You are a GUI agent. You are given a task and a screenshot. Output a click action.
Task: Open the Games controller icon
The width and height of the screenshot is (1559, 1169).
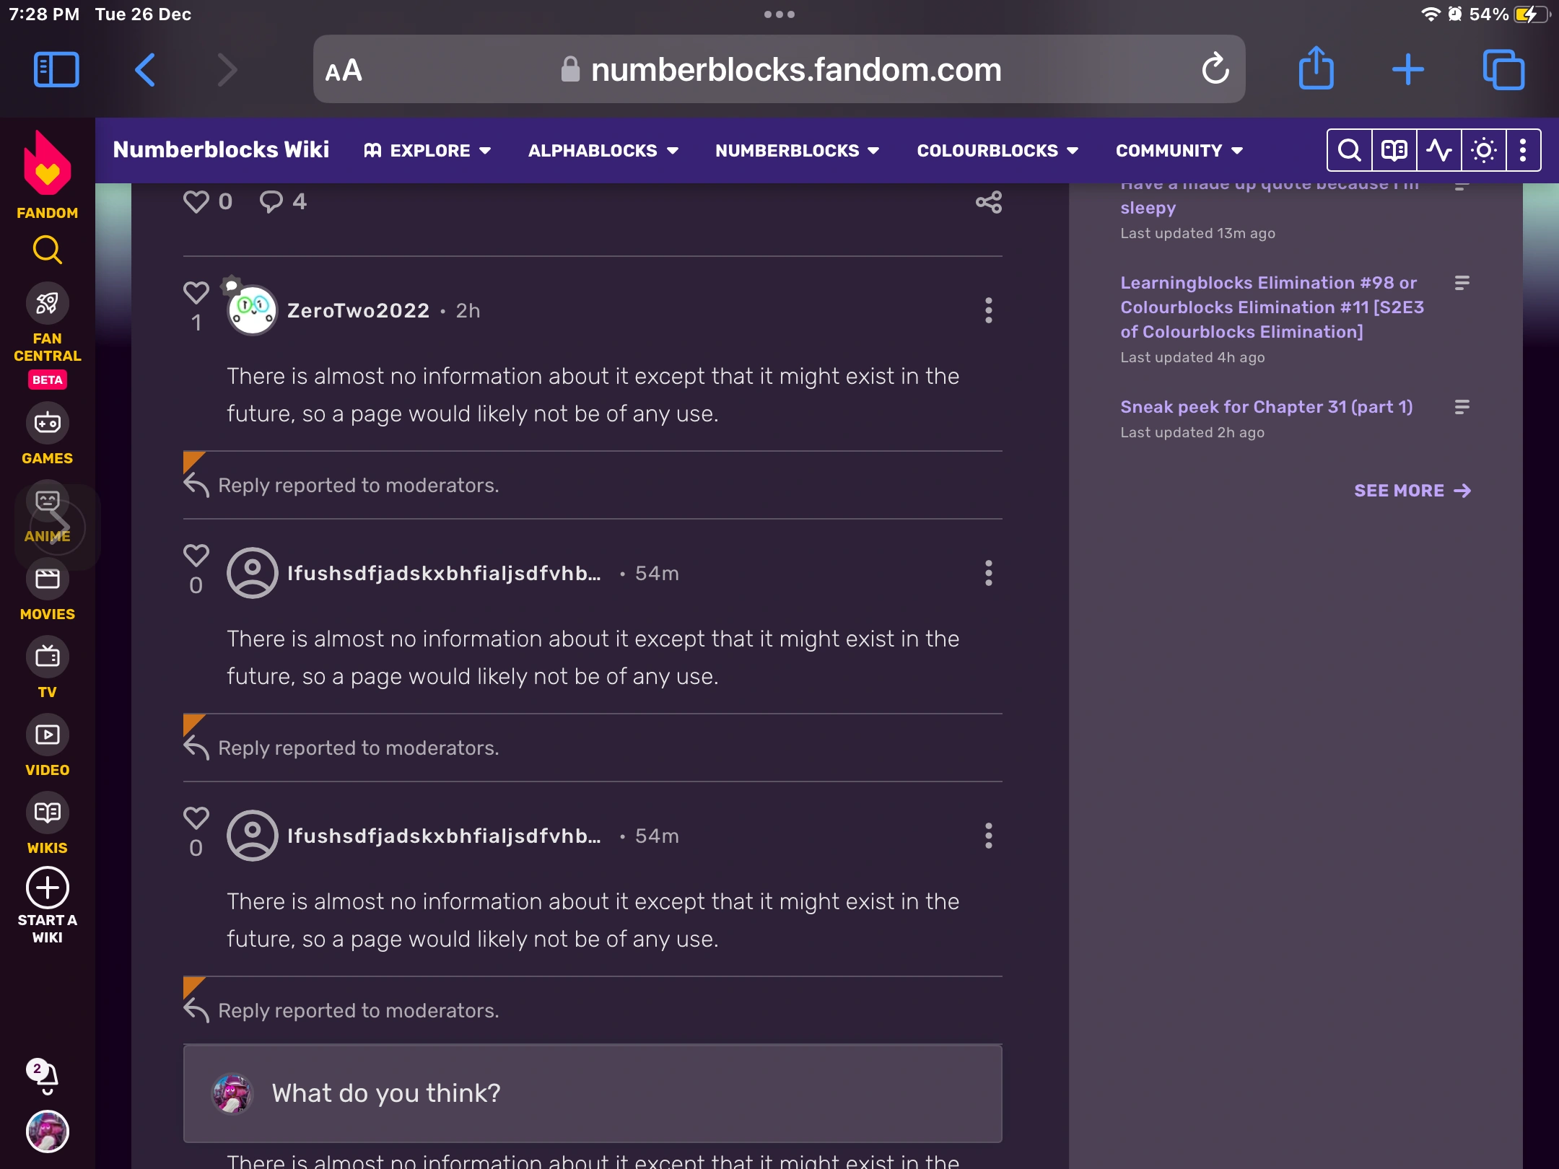click(x=47, y=423)
